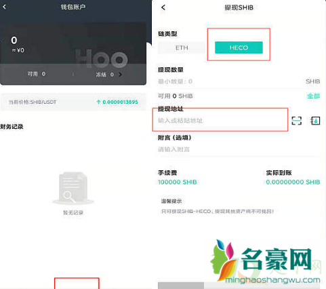
Task: Tap the 暂无记录 empty records icon
Action: 73,189
